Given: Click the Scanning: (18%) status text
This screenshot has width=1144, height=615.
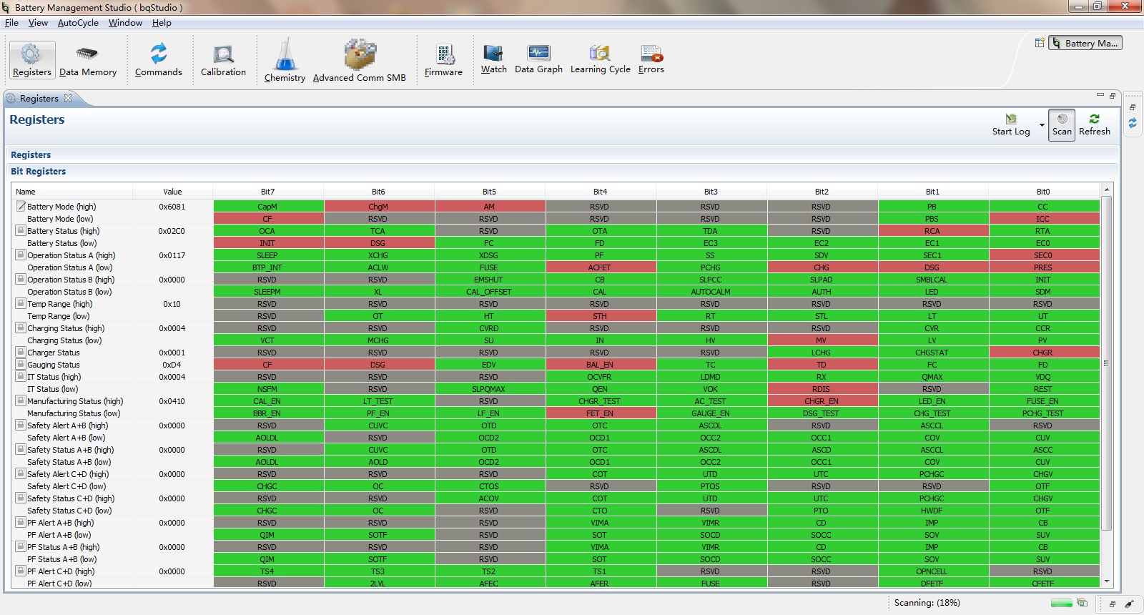Looking at the screenshot, I should (927, 603).
